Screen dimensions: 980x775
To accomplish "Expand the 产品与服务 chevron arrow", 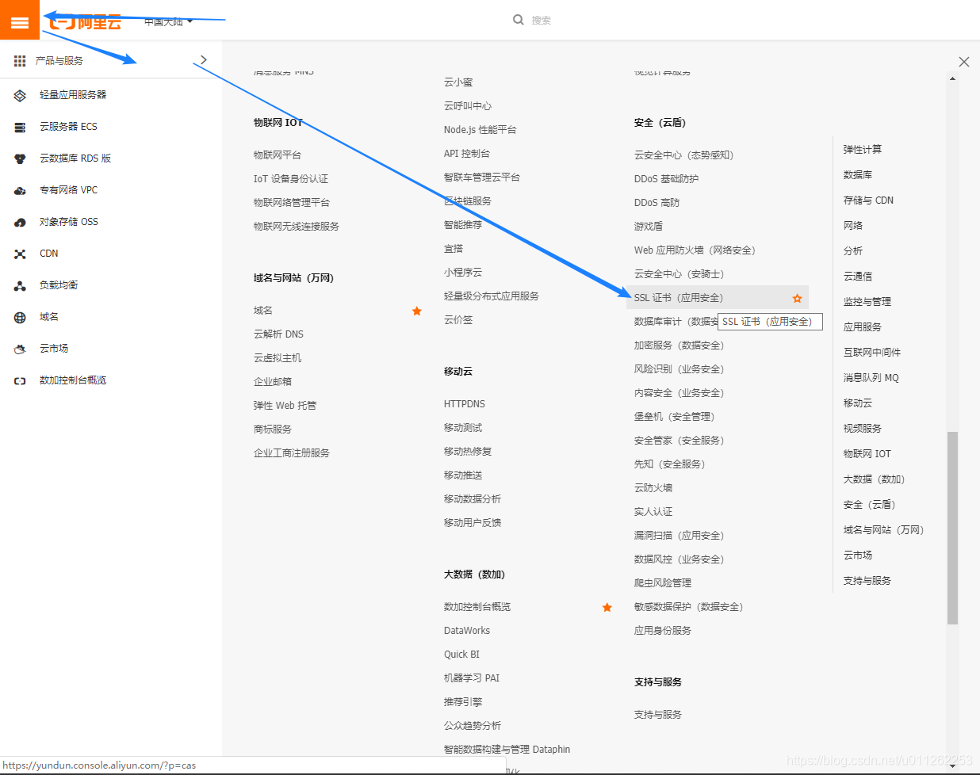I will pos(204,59).
